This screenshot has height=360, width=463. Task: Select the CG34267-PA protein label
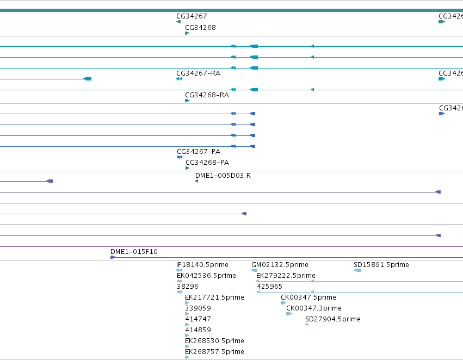click(x=199, y=151)
